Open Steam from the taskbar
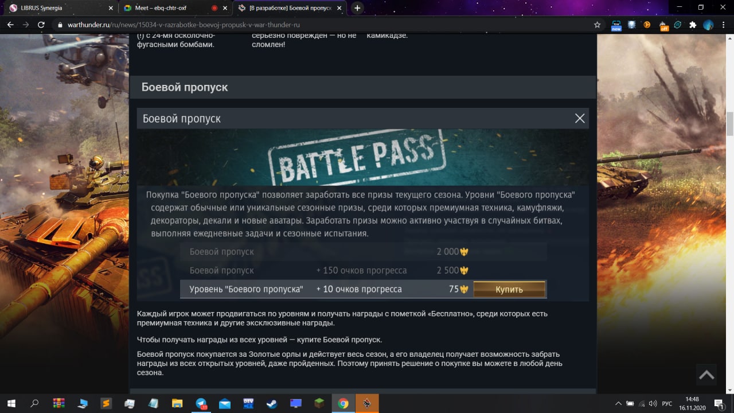The height and width of the screenshot is (413, 734). click(x=272, y=403)
